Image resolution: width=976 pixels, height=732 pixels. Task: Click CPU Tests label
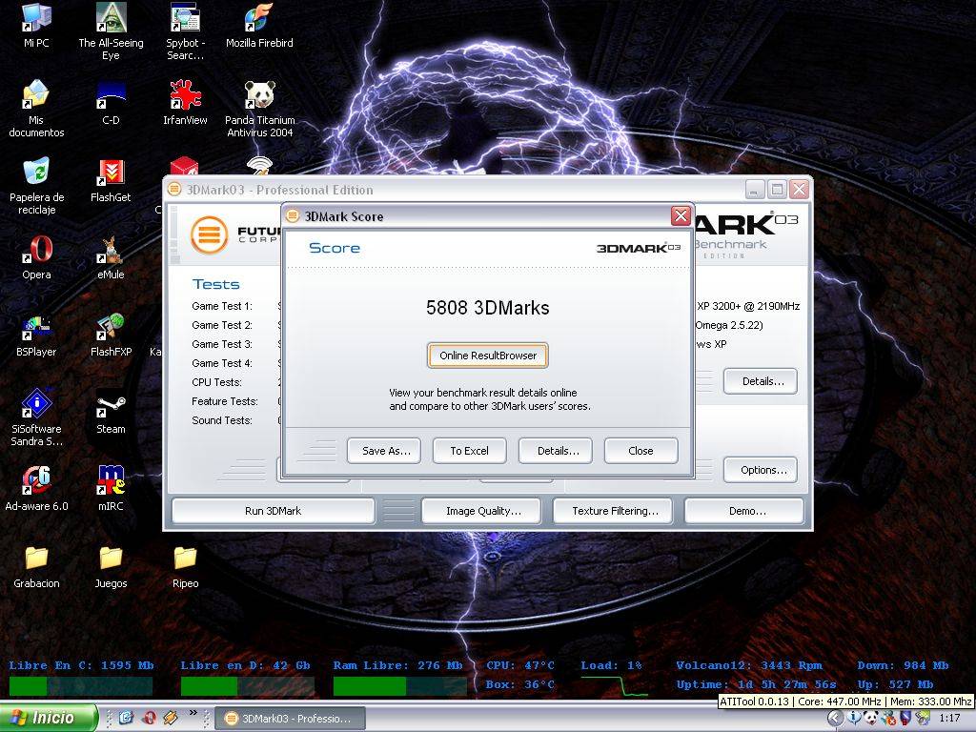click(216, 382)
